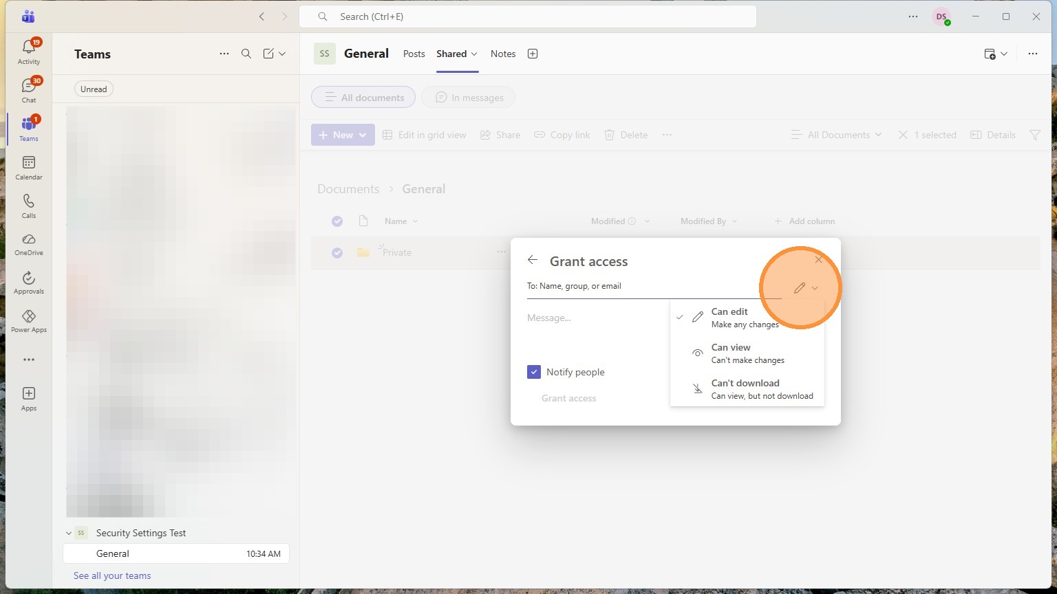The image size is (1057, 594).
Task: Go back in Grant access dialog
Action: point(532,260)
